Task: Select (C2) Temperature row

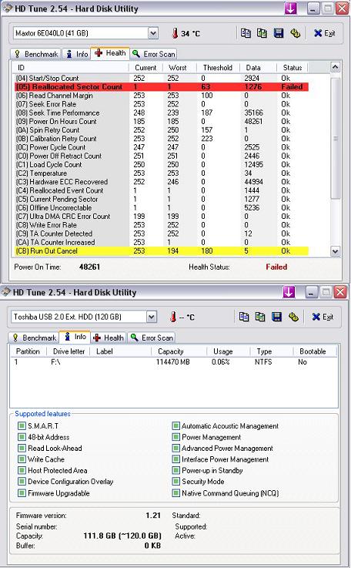Action: pyautogui.click(x=162, y=173)
